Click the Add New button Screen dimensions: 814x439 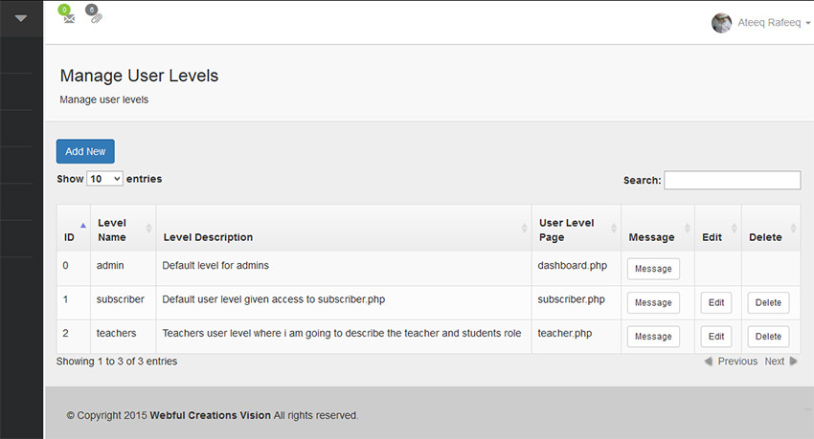pyautogui.click(x=85, y=151)
